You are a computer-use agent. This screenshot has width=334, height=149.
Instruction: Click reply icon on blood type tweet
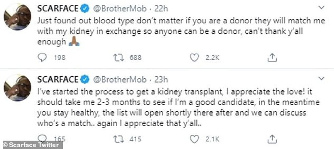click(42, 58)
